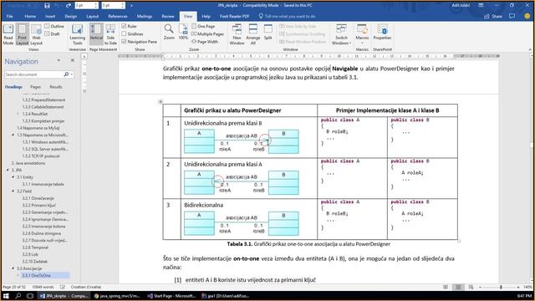Collapse the 3. JPA heading

click(x=8, y=170)
